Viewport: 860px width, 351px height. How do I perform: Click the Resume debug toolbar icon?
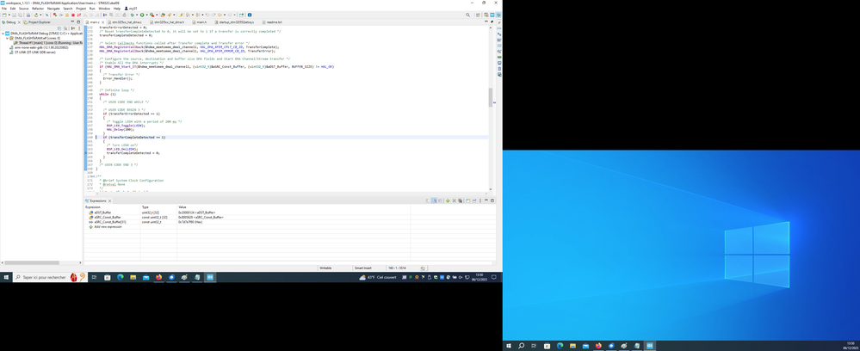(x=61, y=15)
